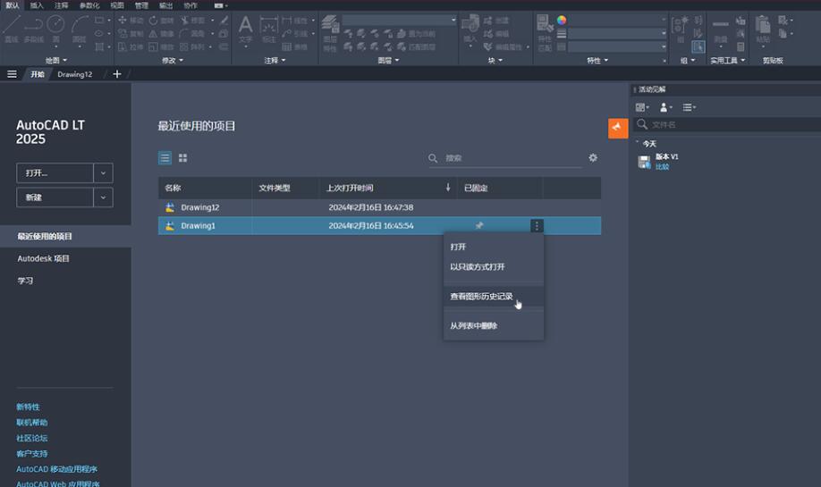Select the Line (直线) tool in ribbon
This screenshot has height=487, width=821.
coord(12,28)
